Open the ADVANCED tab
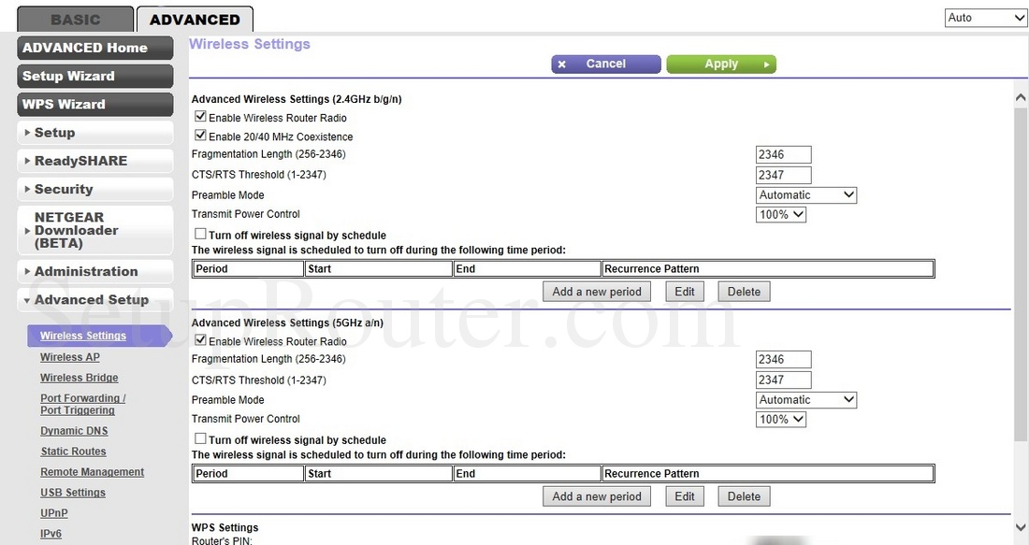Viewport: 1029px width, 545px height. 195,19
